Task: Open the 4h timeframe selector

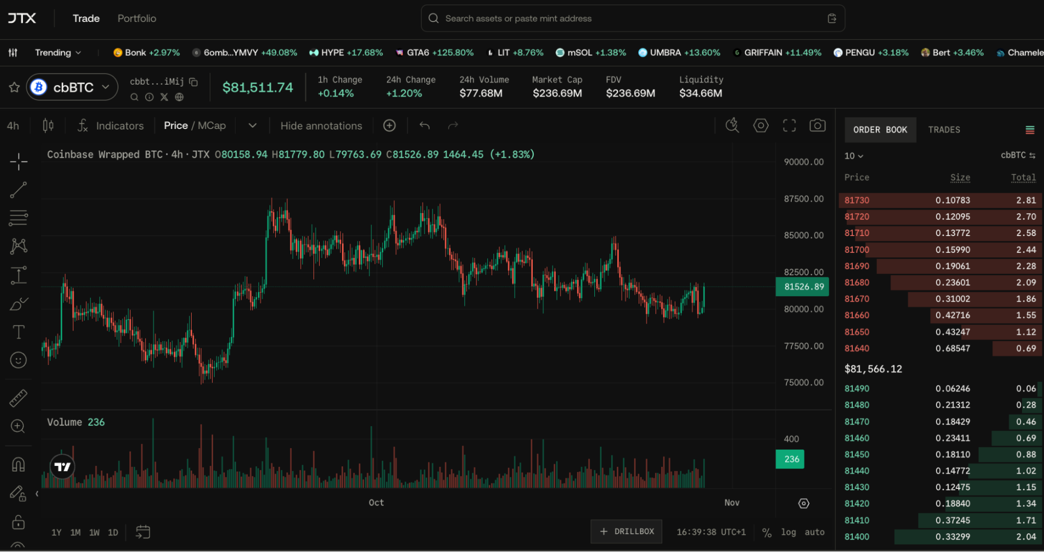Action: click(x=13, y=126)
